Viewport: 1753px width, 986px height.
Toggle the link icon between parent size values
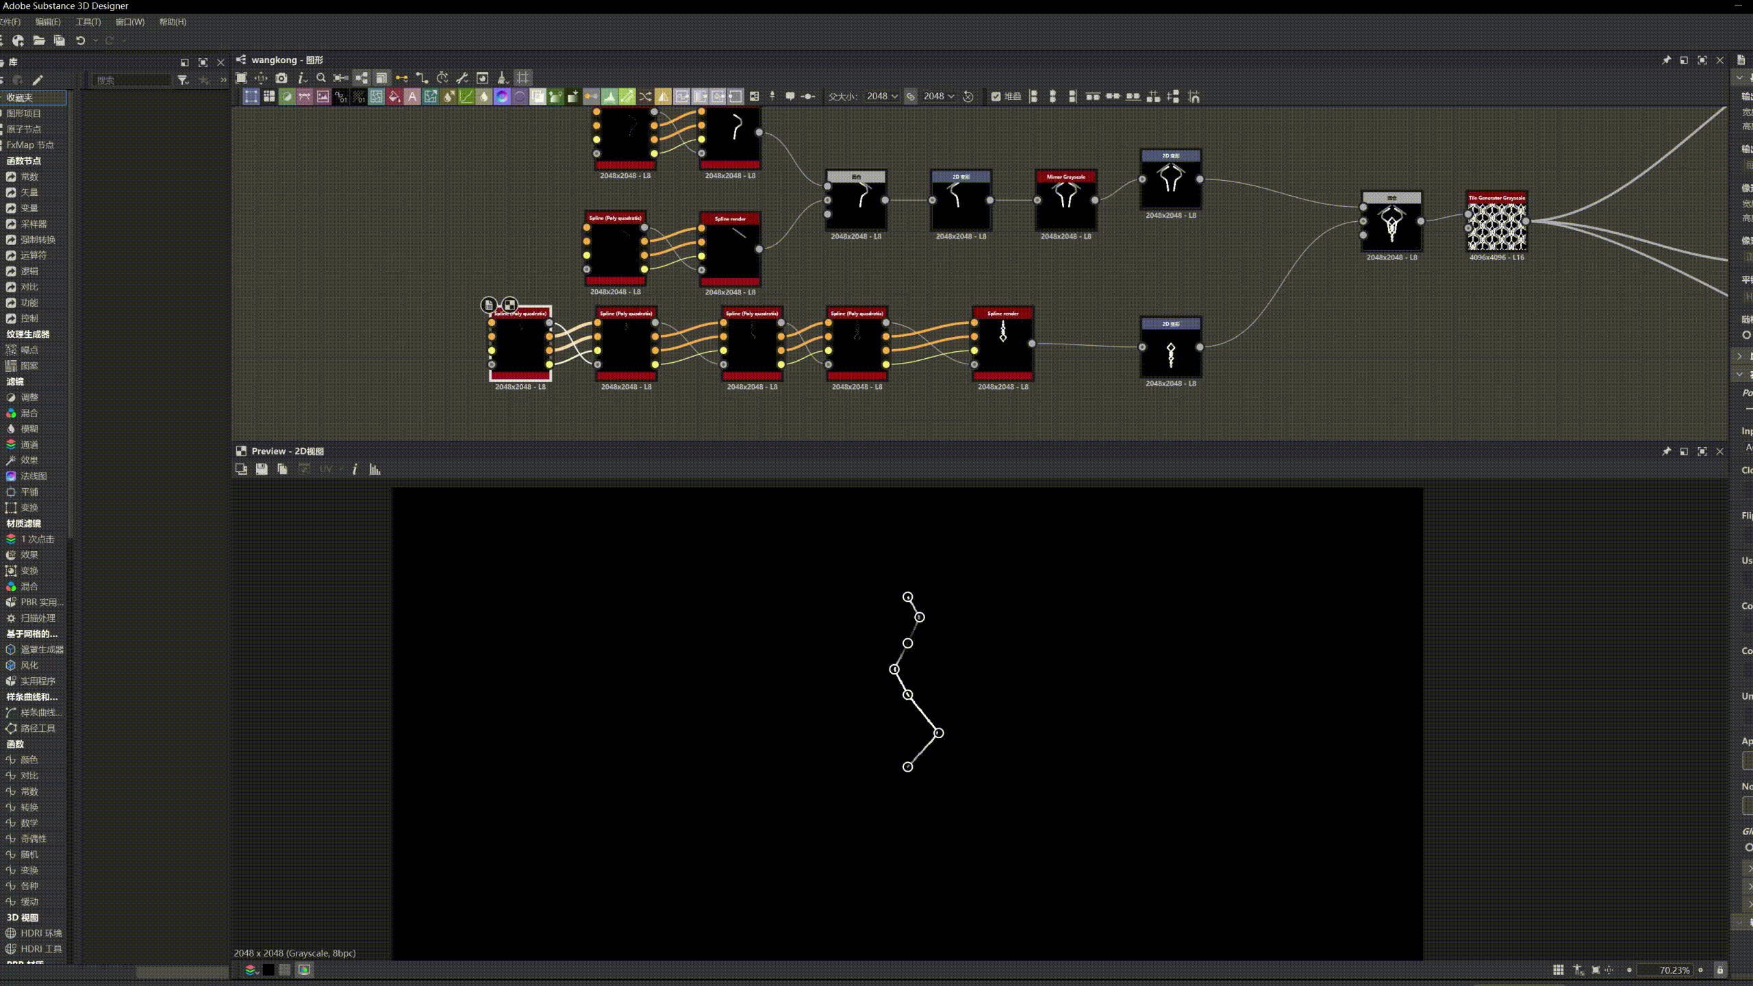tap(911, 97)
